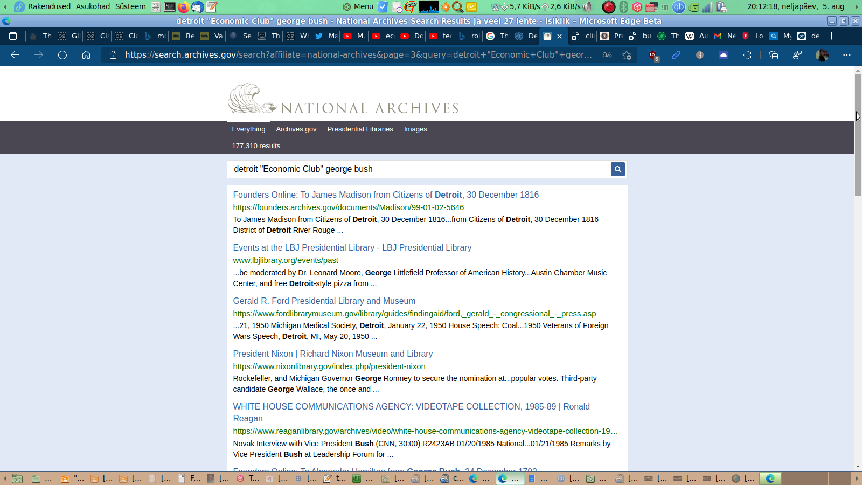Image resolution: width=862 pixels, height=485 pixels.
Task: Open the nixonlibrary.gov president-nixon URL
Action: click(x=329, y=366)
